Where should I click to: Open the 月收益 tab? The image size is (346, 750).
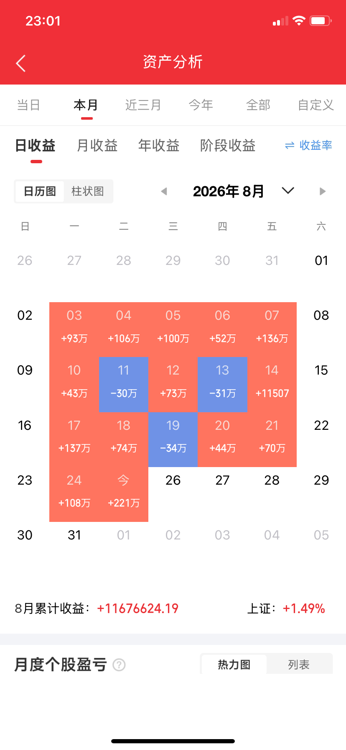click(x=97, y=146)
